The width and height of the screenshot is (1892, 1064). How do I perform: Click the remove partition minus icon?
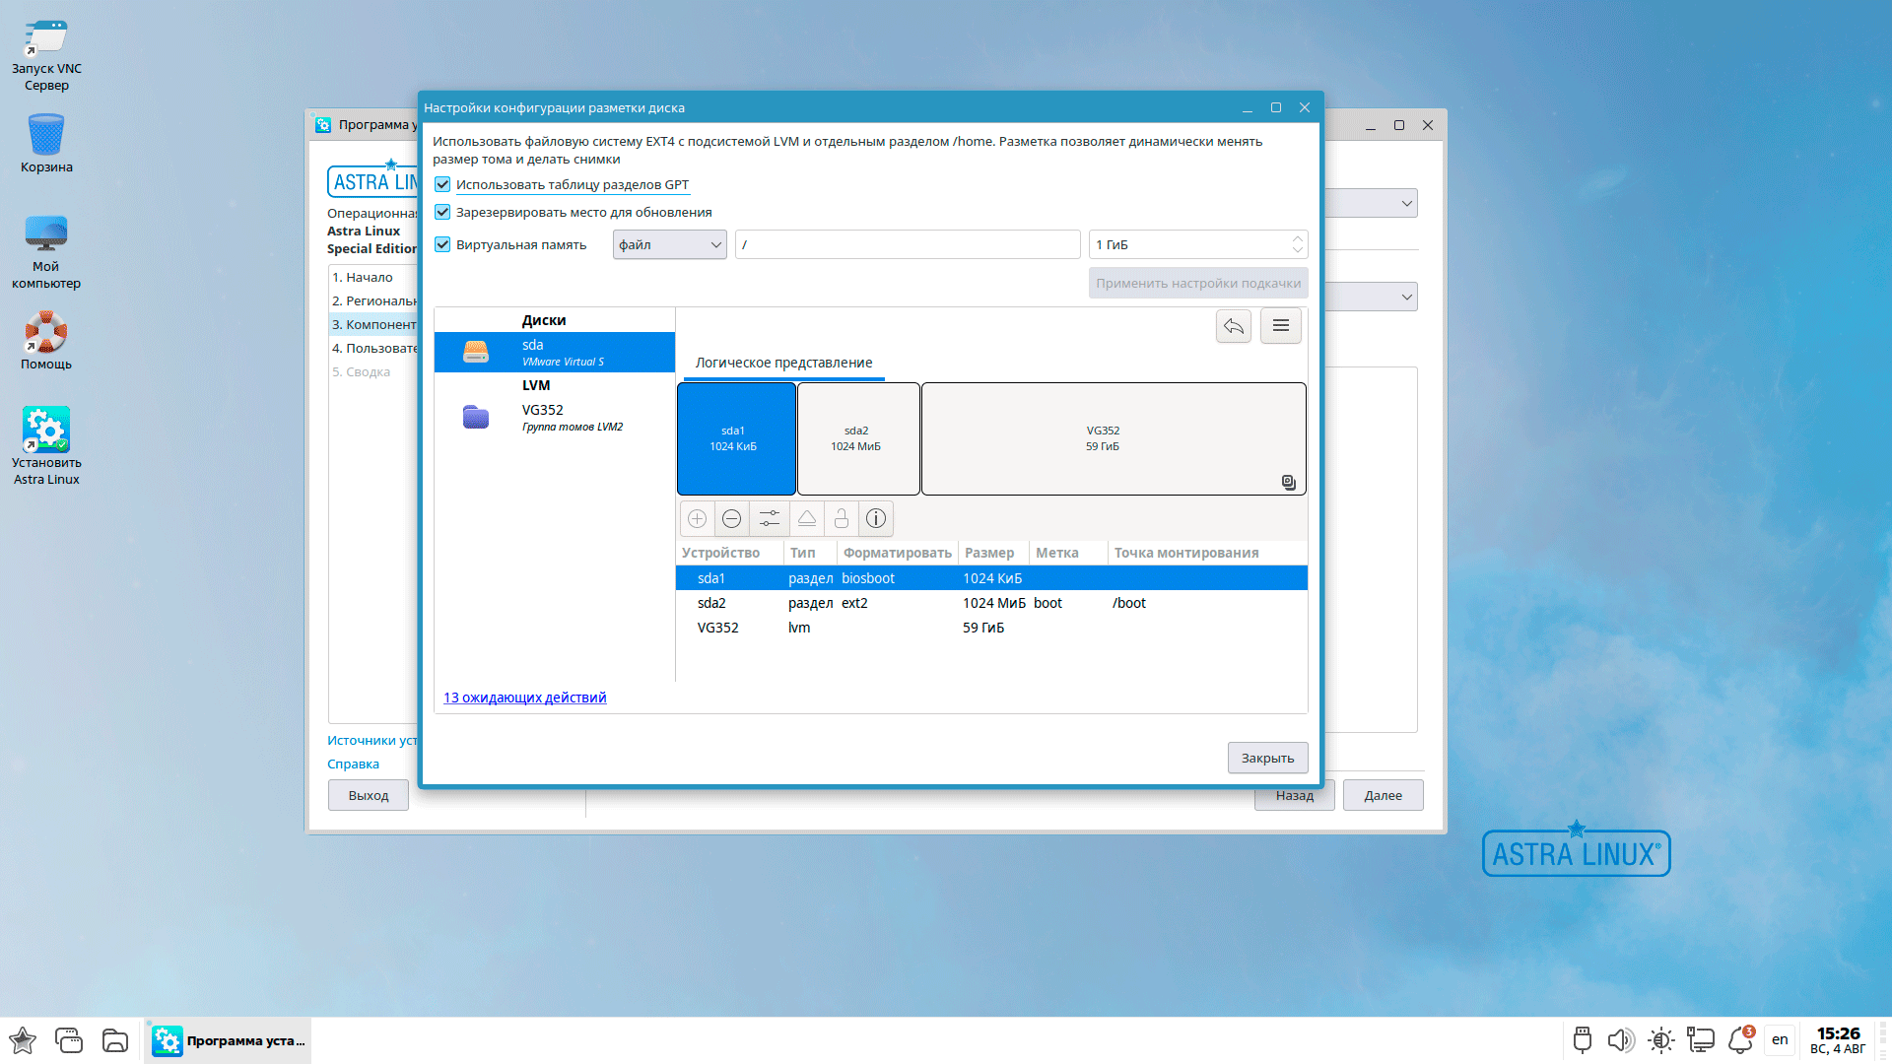click(731, 518)
